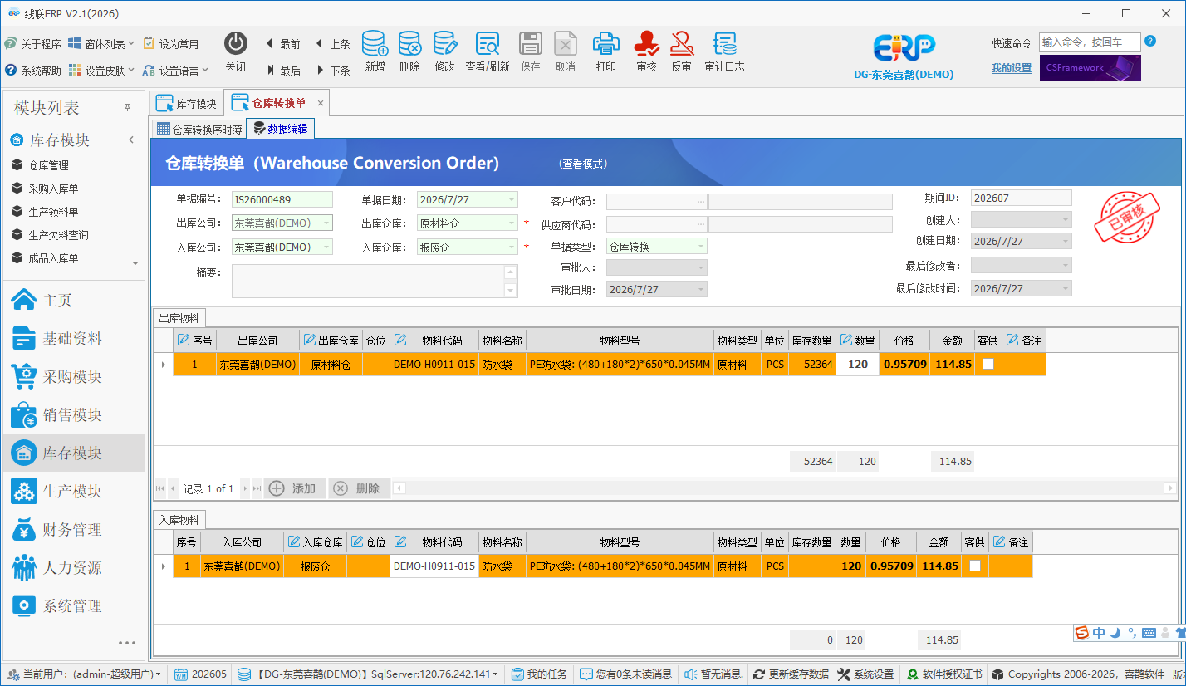The image size is (1186, 686).
Task: Open 软件授权证书 in status bar
Action: 944,674
